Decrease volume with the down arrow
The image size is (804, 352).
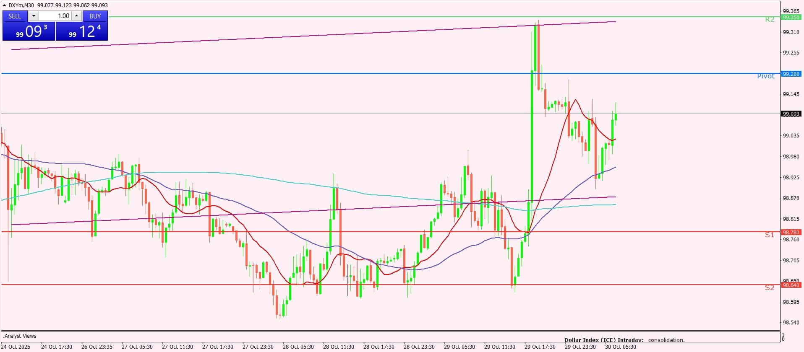coord(34,16)
